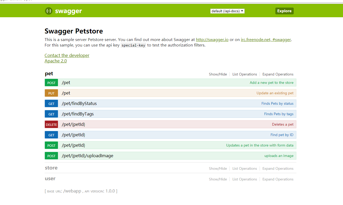This screenshot has height=205, width=343.
Task: Expand the /pet/findByTags path
Action: pos(78,114)
